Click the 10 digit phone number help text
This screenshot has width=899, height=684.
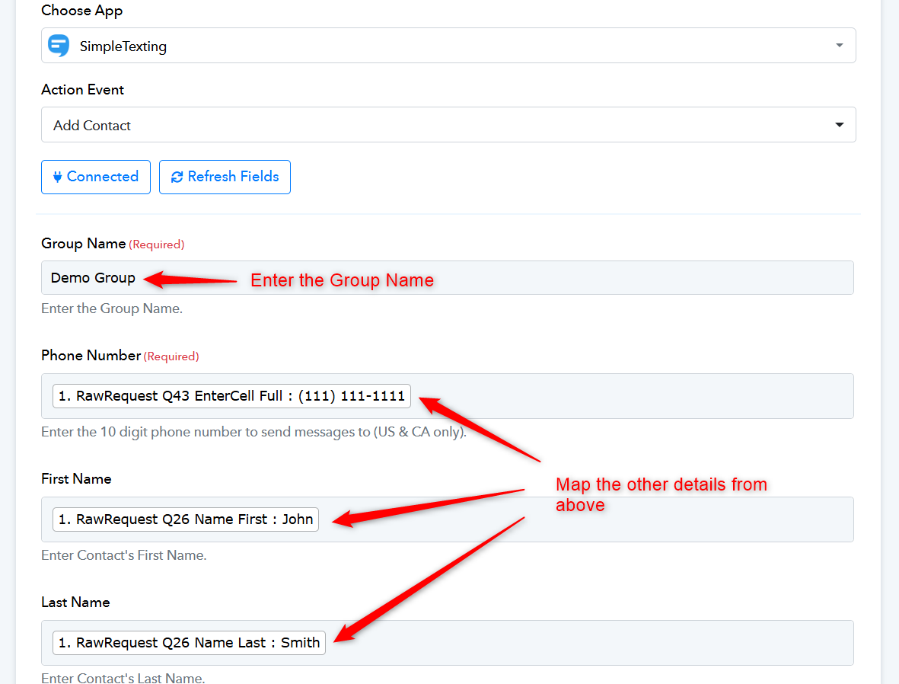253,432
